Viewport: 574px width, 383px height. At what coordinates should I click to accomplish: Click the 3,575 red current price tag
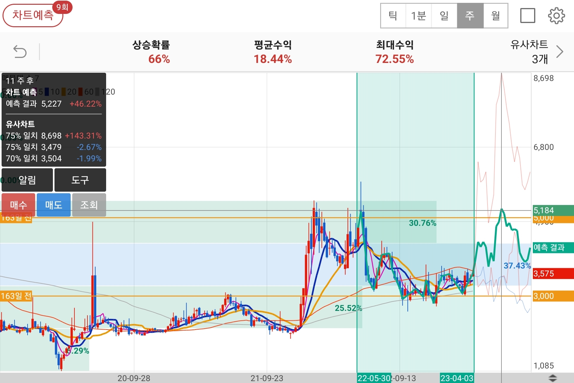click(553, 274)
